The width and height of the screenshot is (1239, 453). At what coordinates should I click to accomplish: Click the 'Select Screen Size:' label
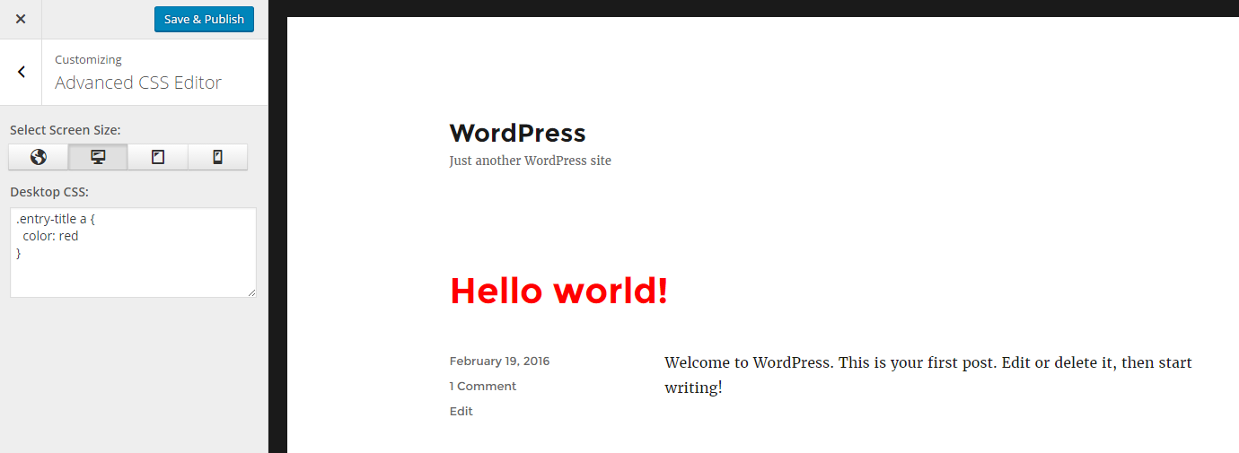click(65, 130)
